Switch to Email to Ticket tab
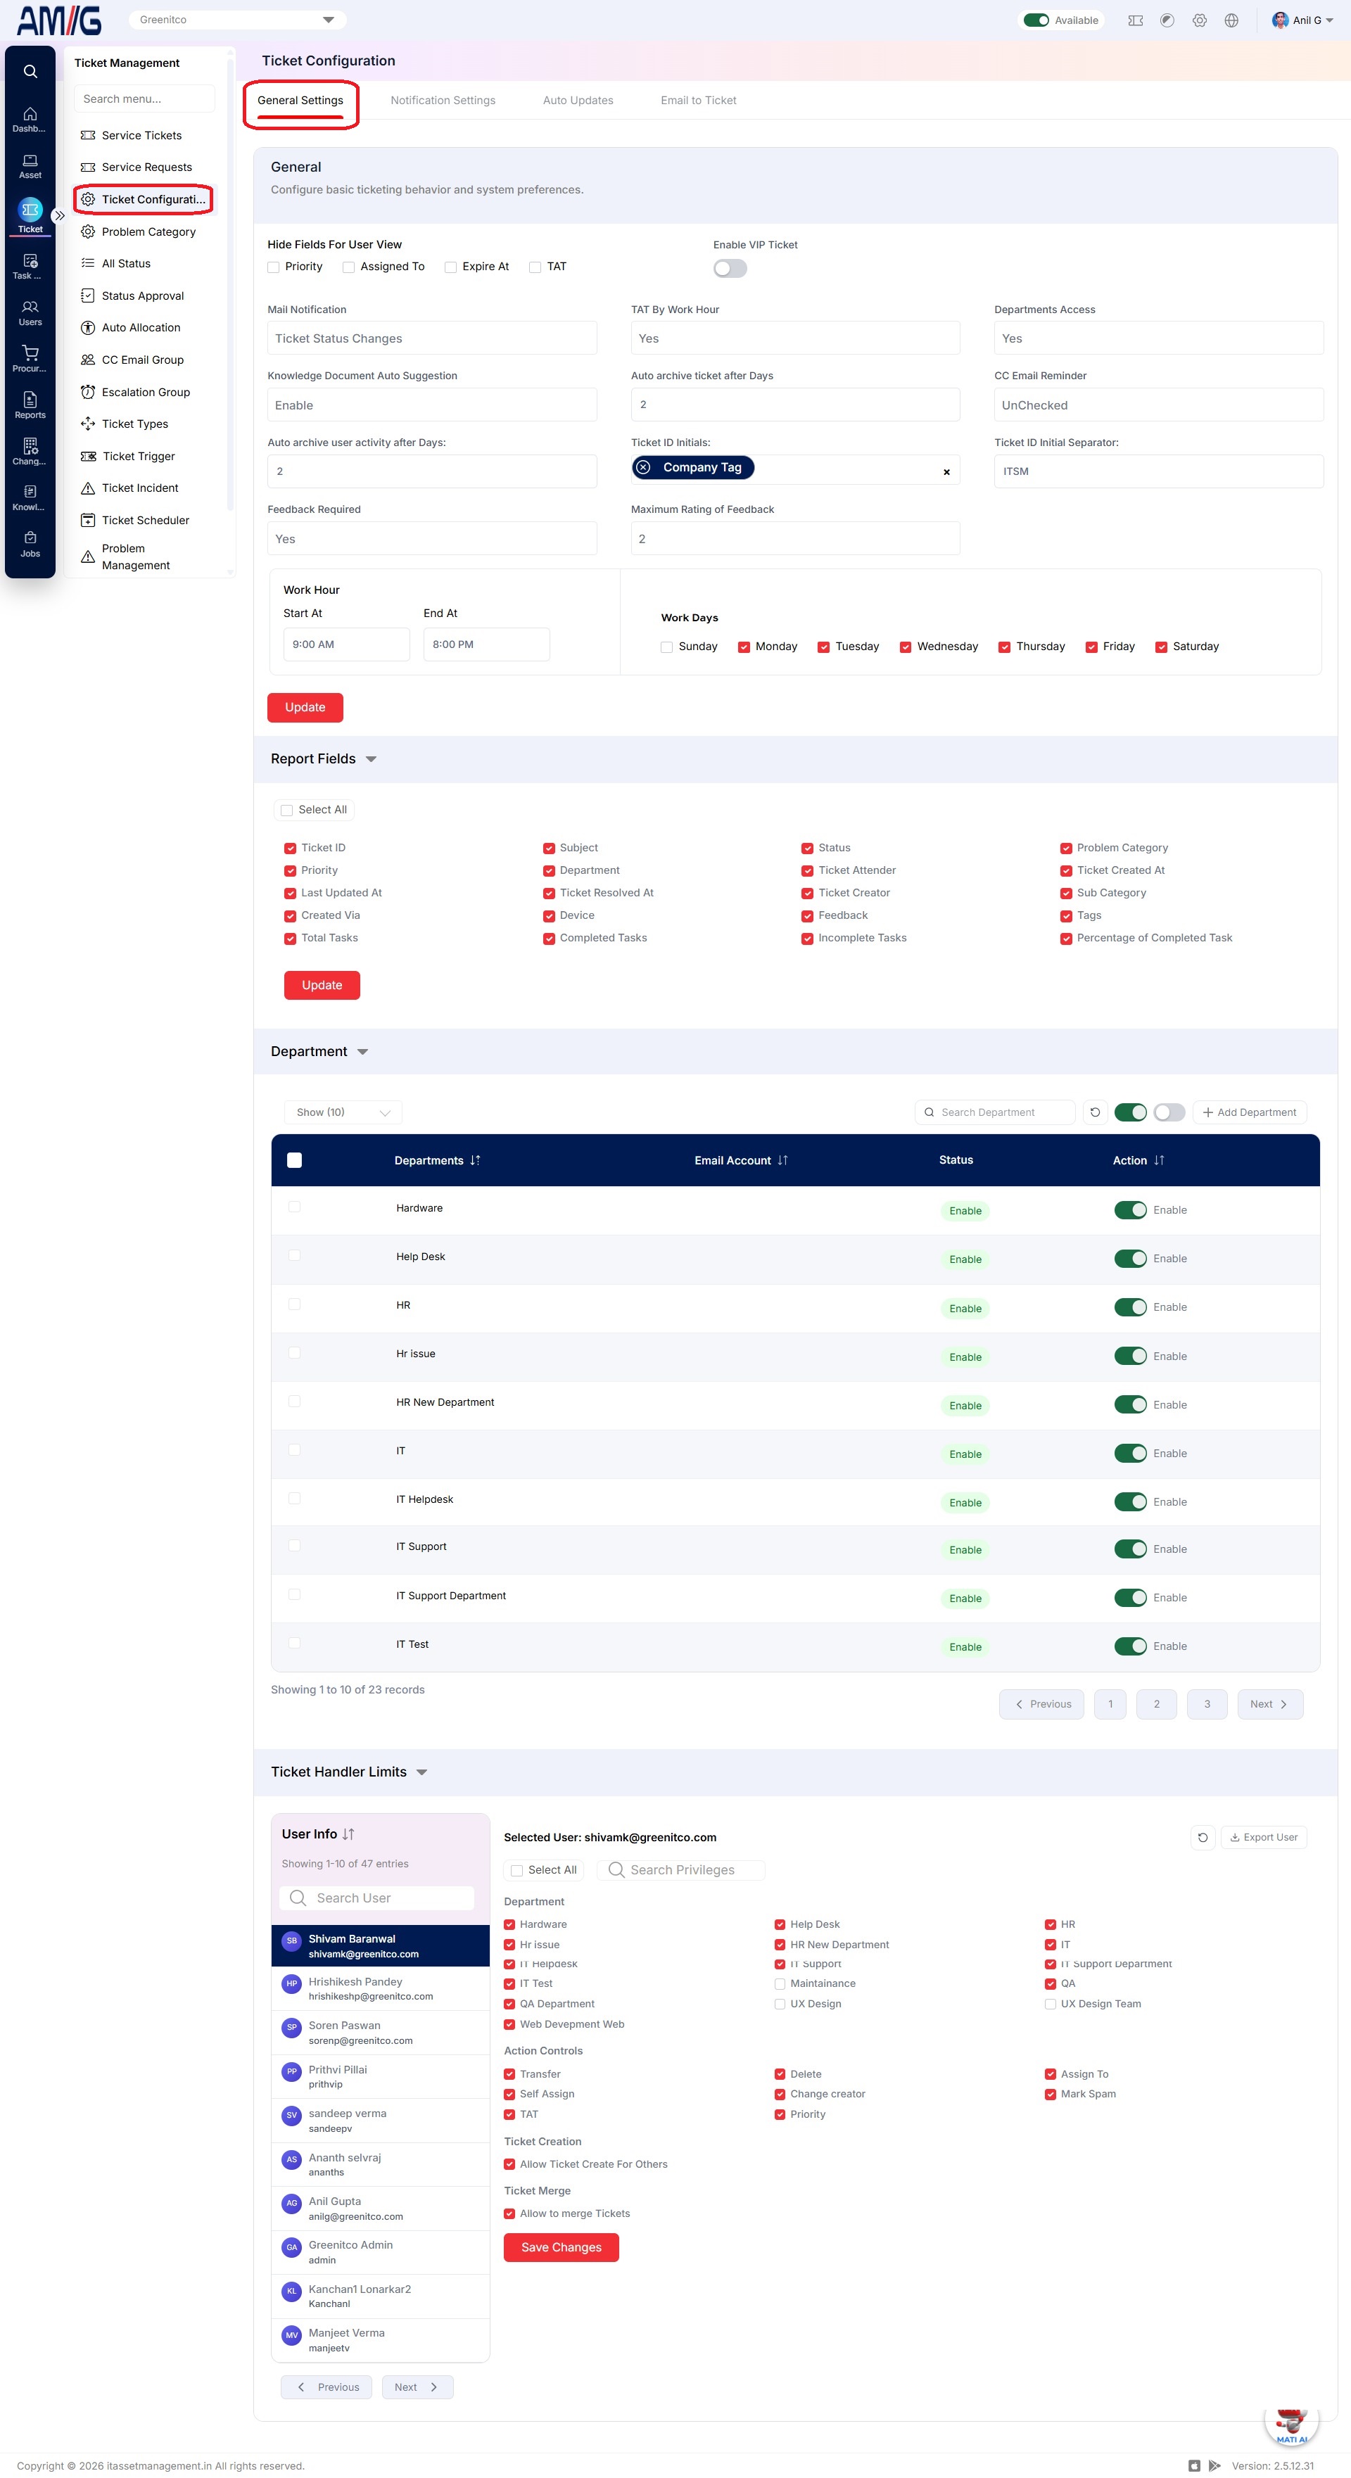1351x2478 pixels. click(697, 101)
